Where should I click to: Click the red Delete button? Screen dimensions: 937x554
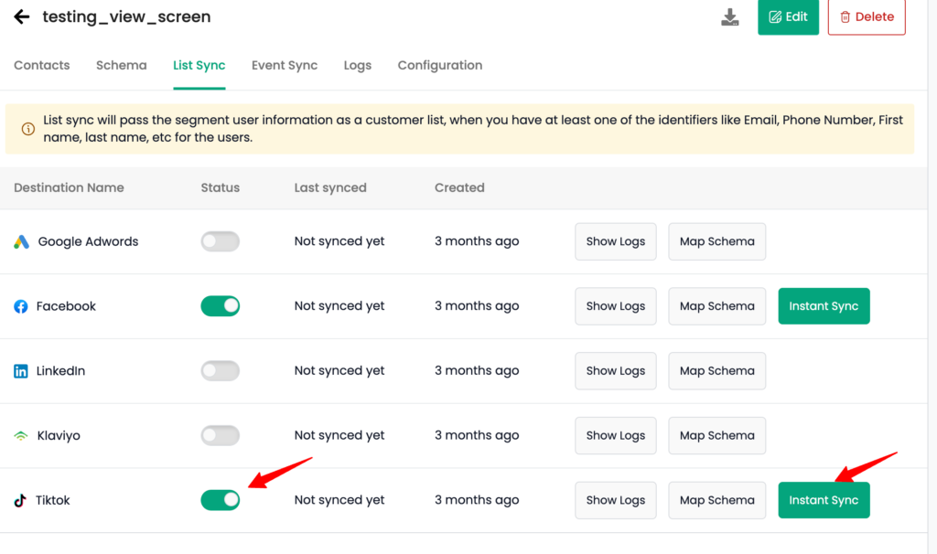coord(867,16)
